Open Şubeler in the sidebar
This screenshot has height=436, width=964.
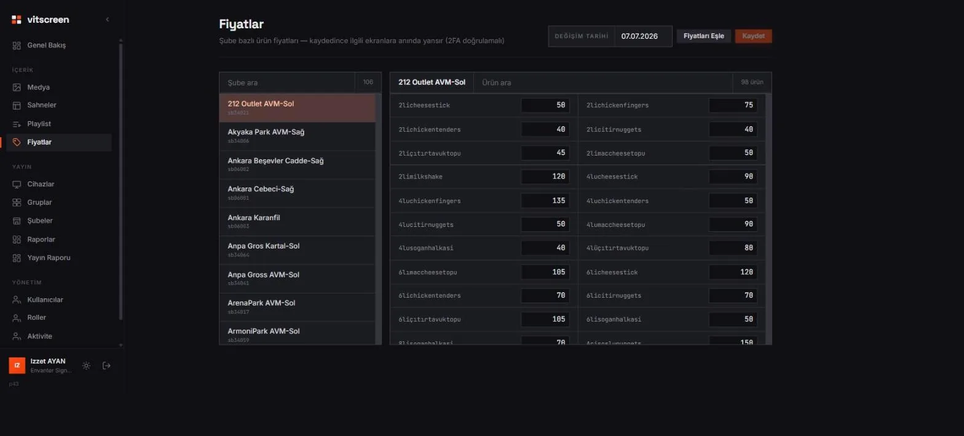click(x=59, y=221)
